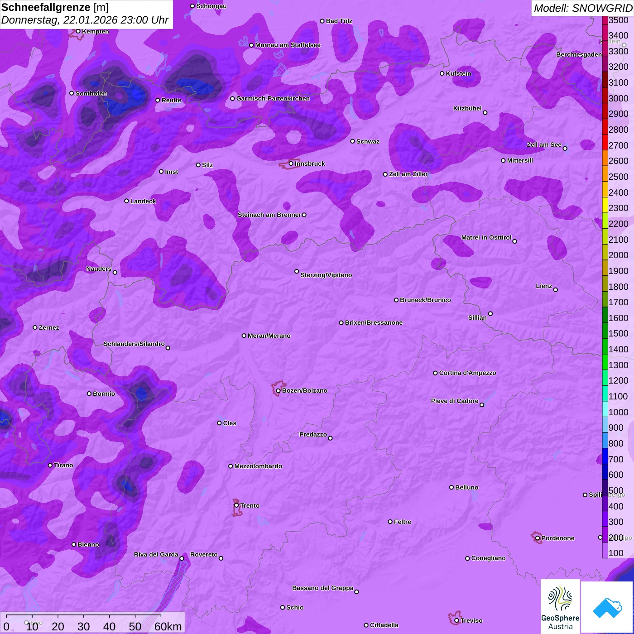Viewport: 634px width, 634px height.
Task: Click the Bassano del Grappa label
Action: pos(323,588)
